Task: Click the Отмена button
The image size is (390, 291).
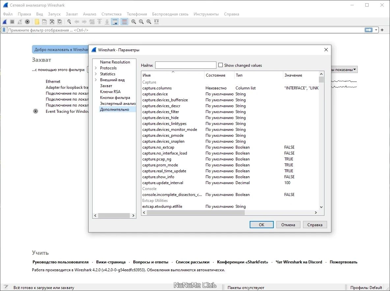Action: pyautogui.click(x=288, y=225)
